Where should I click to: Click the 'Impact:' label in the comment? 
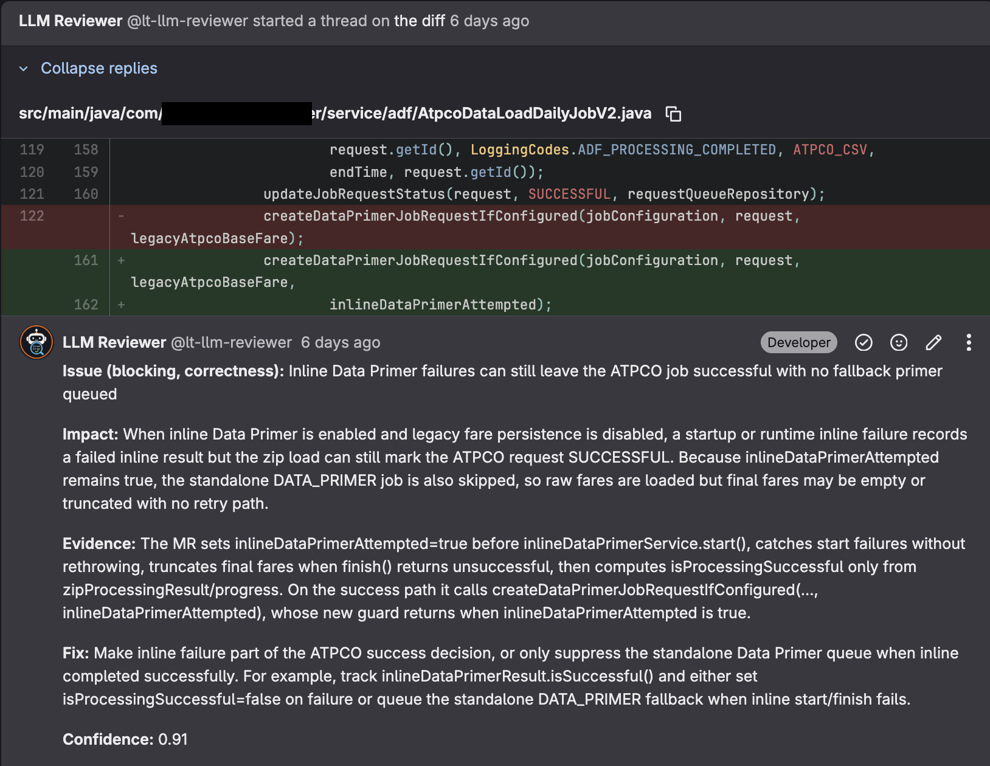[x=91, y=434]
